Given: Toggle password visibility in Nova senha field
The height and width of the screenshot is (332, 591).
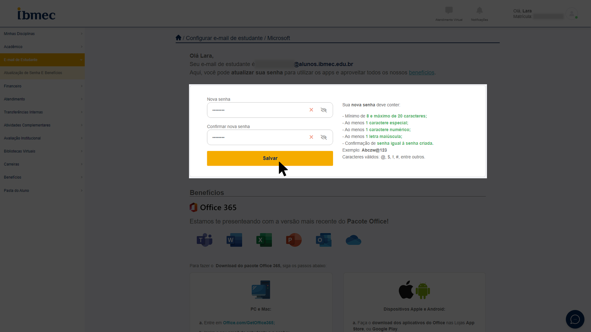Looking at the screenshot, I should tap(324, 110).
